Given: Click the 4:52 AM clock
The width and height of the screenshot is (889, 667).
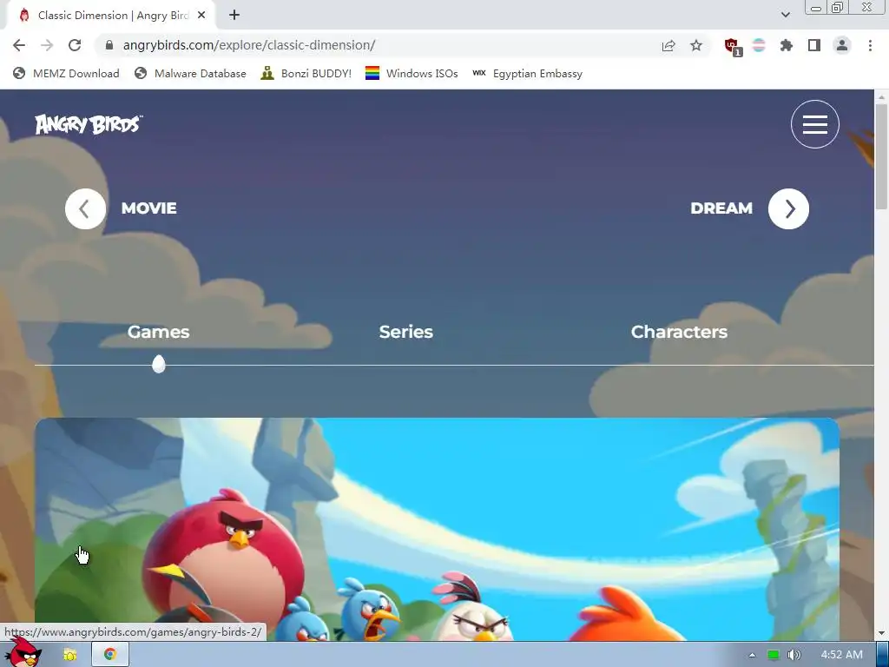Looking at the screenshot, I should pyautogui.click(x=841, y=655).
